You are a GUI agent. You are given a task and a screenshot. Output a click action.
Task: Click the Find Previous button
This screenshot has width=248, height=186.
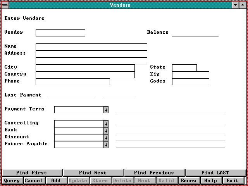click(x=154, y=173)
